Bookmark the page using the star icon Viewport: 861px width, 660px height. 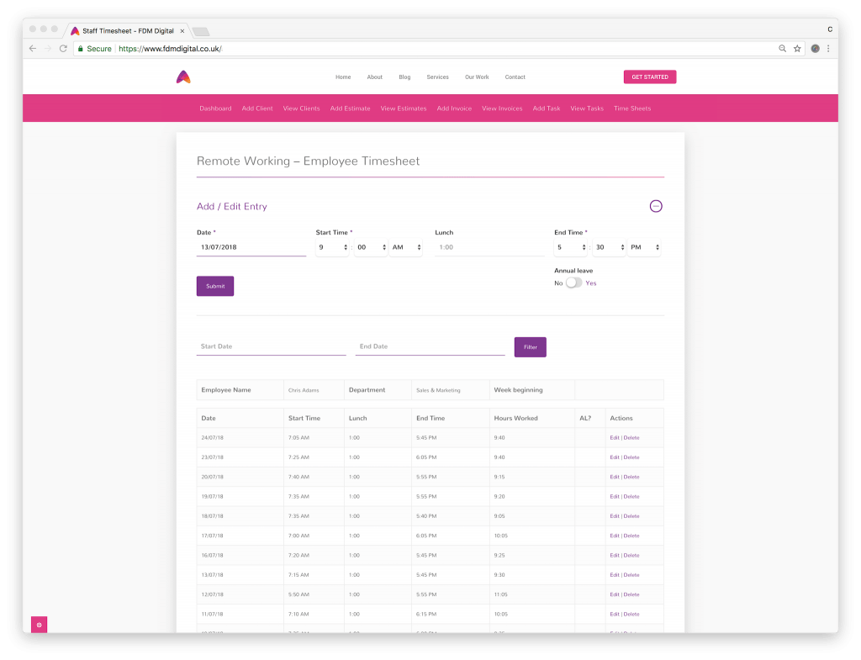pyautogui.click(x=796, y=48)
